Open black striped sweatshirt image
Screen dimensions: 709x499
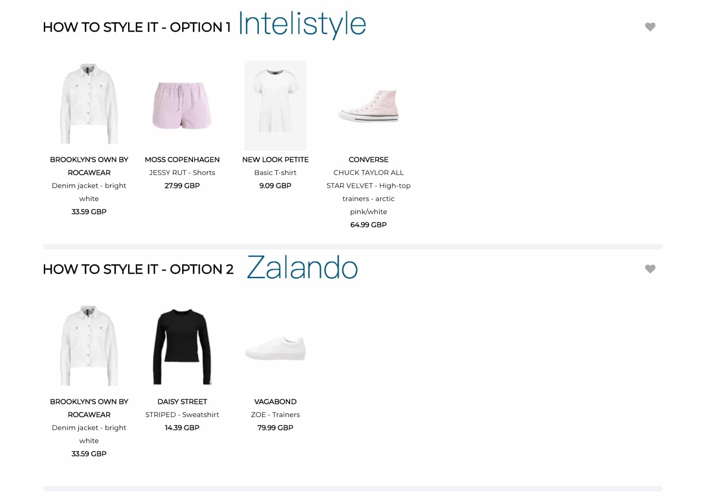point(182,347)
